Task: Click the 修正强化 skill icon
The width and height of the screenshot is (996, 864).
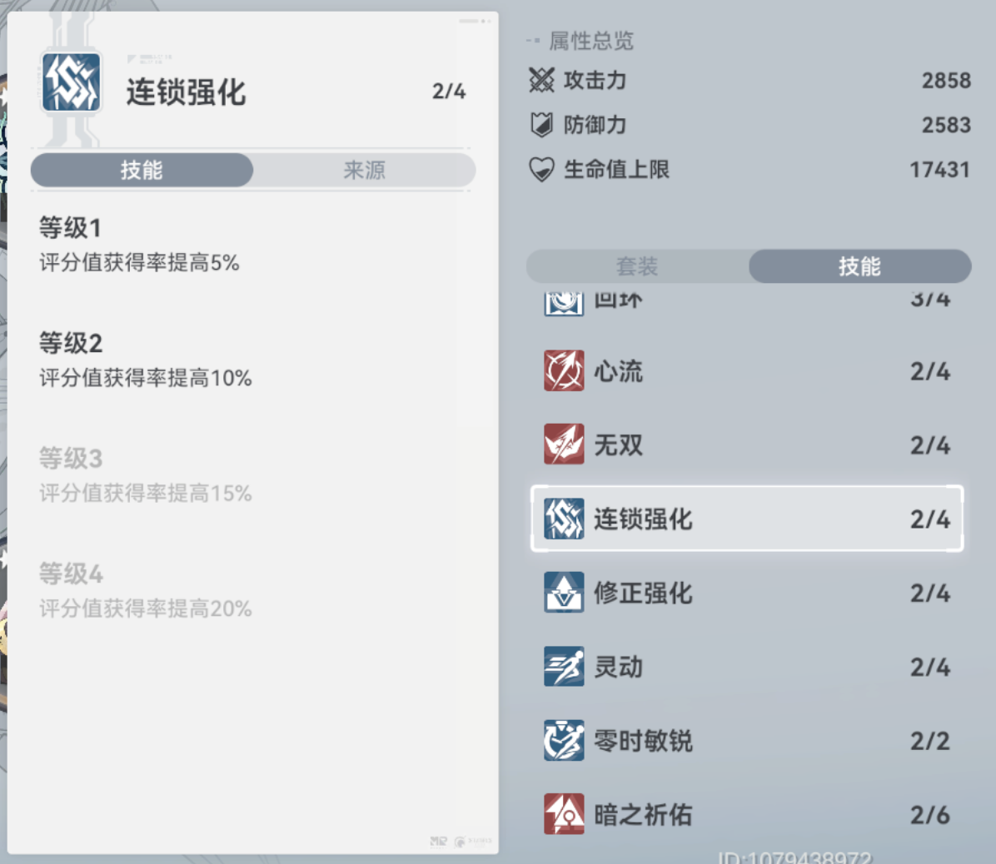Action: click(x=564, y=593)
